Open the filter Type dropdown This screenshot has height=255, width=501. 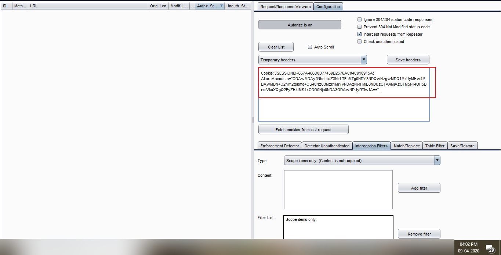pos(362,161)
